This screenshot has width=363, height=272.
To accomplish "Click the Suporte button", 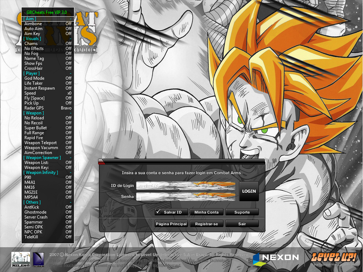I will pos(242,212).
